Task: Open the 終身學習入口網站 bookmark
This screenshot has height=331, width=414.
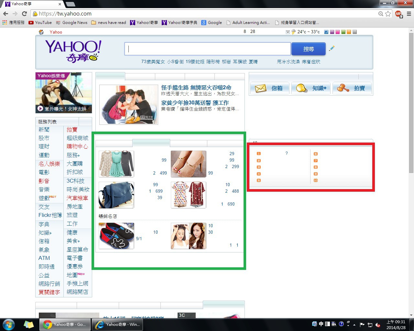Action: click(297, 22)
